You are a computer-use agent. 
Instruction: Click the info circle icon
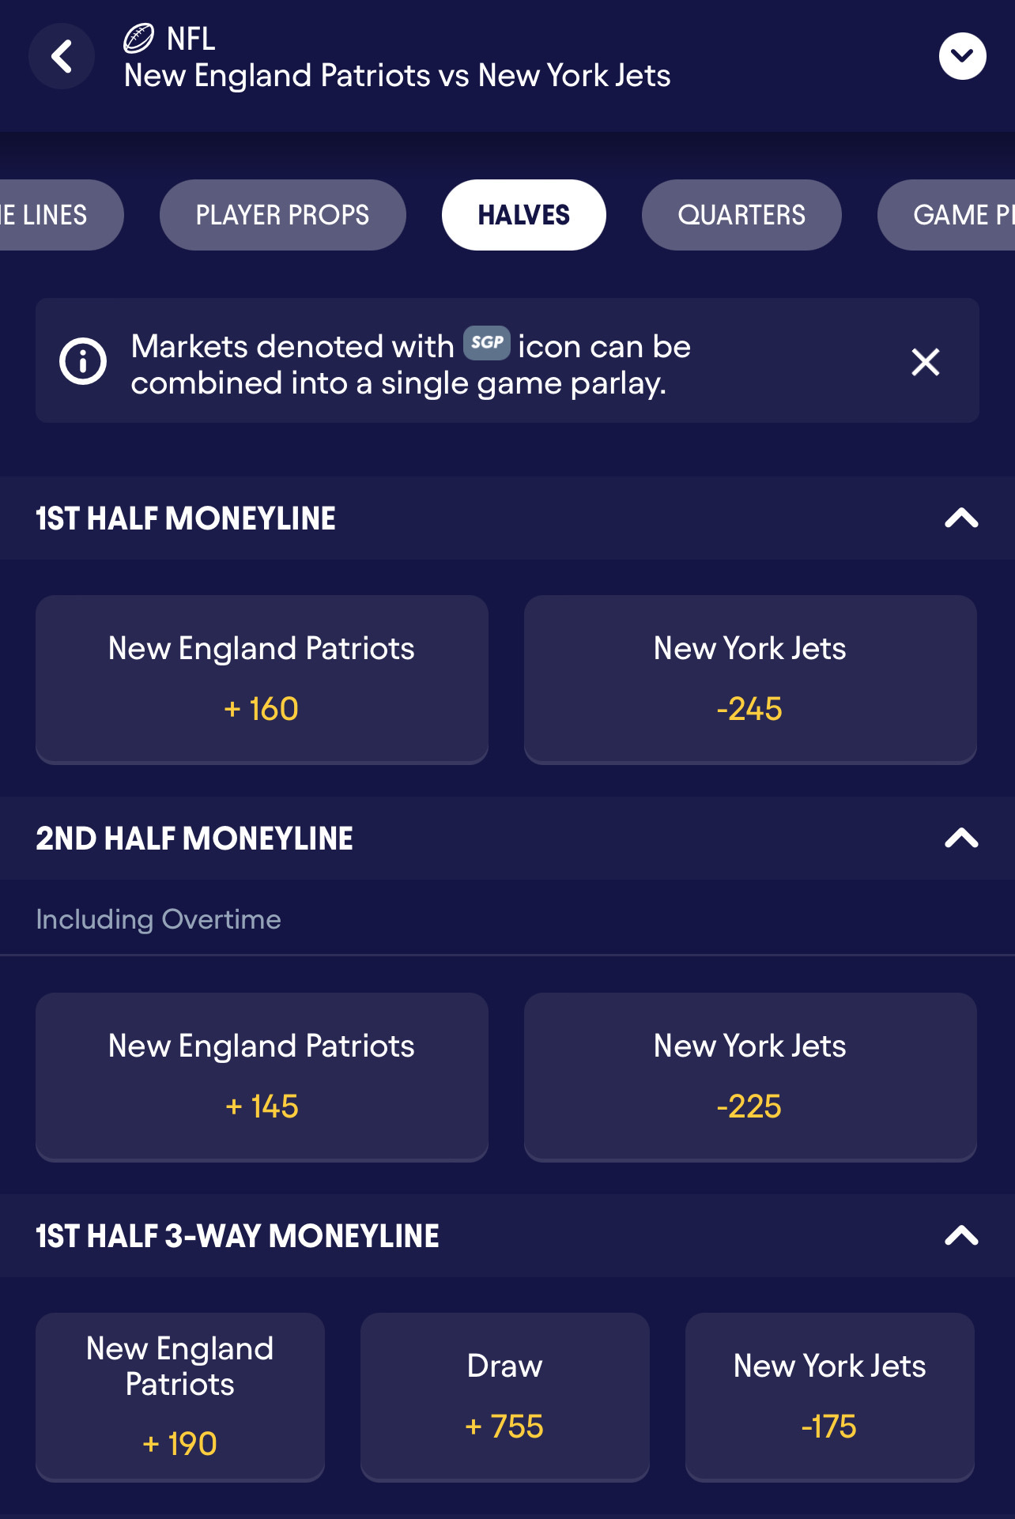pyautogui.click(x=83, y=361)
